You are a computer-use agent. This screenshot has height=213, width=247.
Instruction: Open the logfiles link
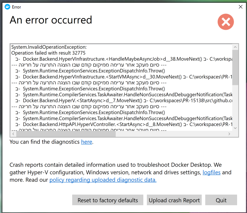[211, 172]
